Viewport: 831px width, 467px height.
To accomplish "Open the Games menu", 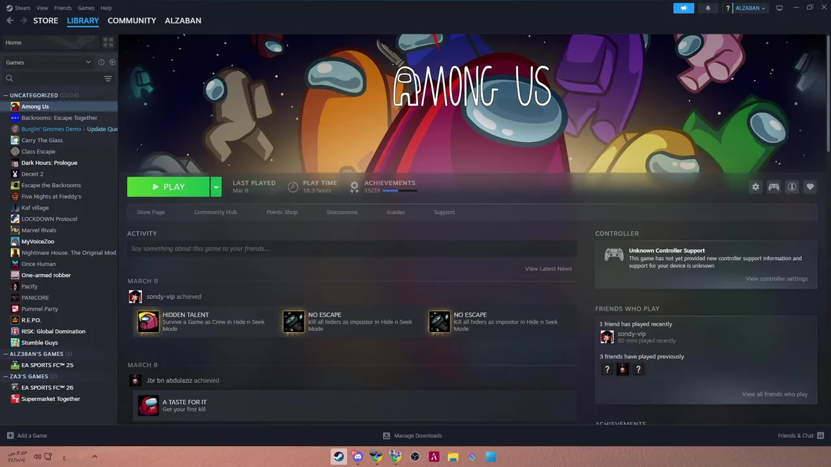I will pyautogui.click(x=86, y=8).
